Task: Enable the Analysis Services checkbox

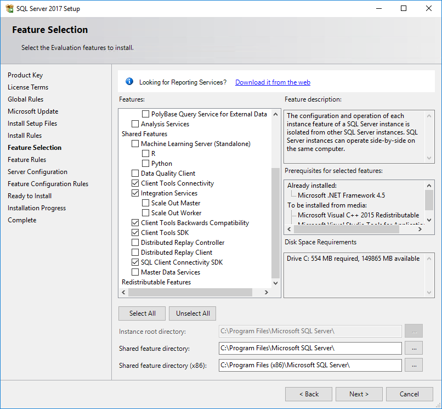Action: tap(135, 124)
